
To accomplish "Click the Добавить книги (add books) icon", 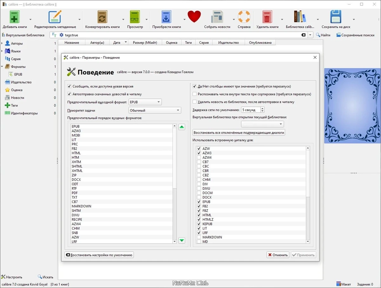I will pos(15,17).
